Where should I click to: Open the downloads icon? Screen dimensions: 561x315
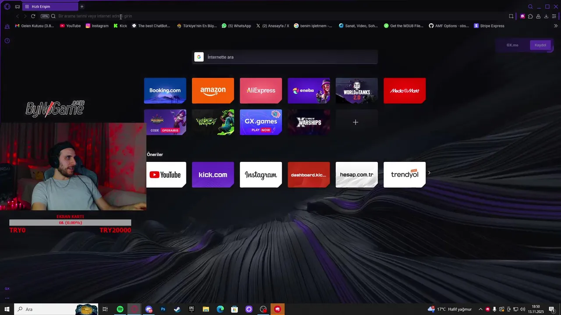point(546,16)
